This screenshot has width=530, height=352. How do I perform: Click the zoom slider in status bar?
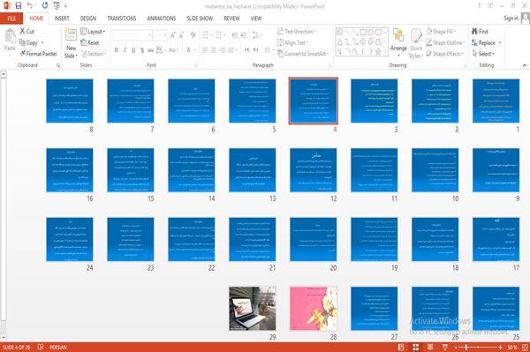[478, 348]
